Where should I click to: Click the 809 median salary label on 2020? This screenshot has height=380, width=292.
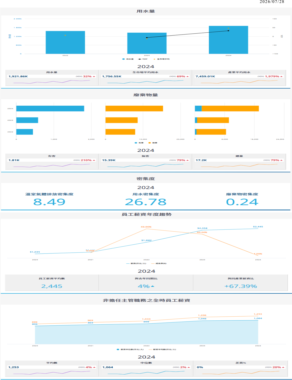coord(35,324)
